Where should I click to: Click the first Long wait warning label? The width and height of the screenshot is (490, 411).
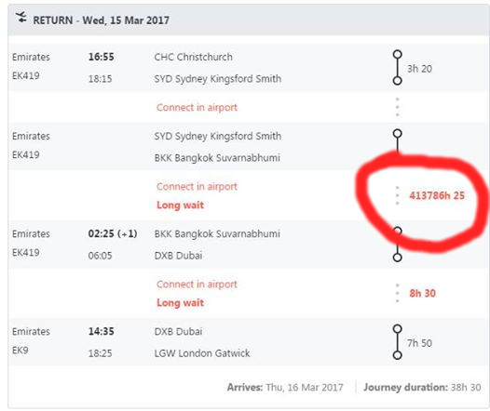[180, 205]
